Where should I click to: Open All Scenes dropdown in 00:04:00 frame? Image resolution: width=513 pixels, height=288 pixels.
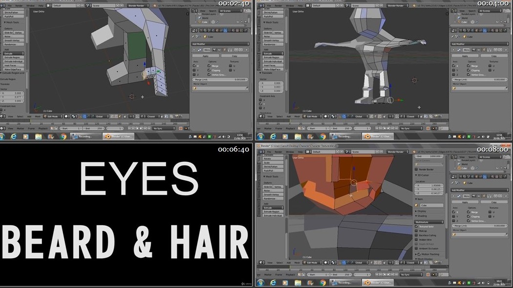490,11
